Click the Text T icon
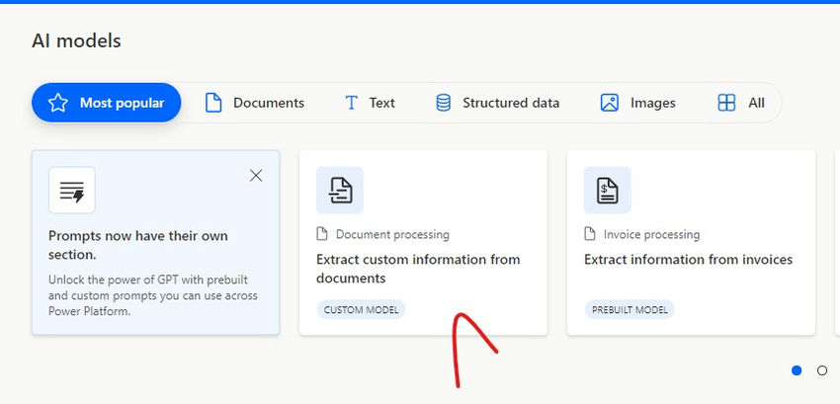 352,103
